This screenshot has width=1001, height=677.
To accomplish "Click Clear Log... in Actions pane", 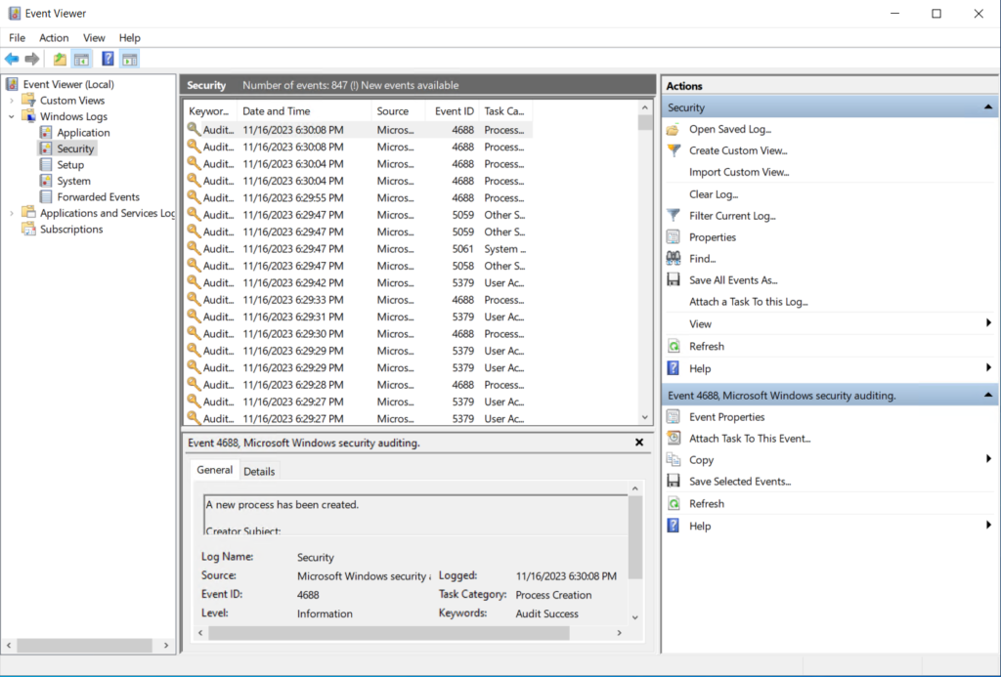I will tap(713, 194).
